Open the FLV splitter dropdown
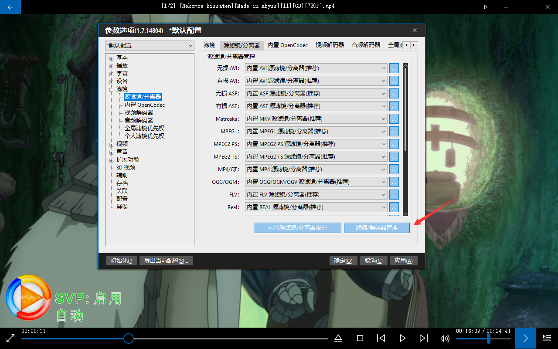 coord(316,195)
